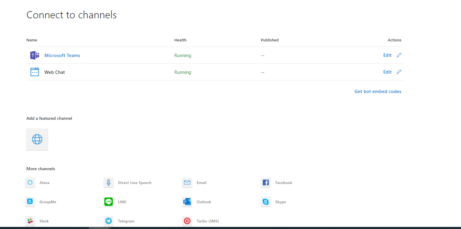Select the Alexa channel icon

coord(30,182)
